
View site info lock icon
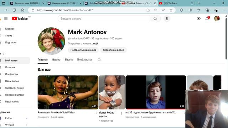[x=33, y=10]
